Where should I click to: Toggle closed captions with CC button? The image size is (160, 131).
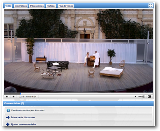149,97
